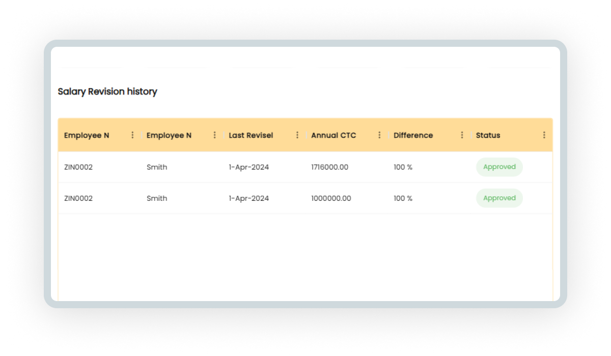Select the ZIN0002 cell in the 1716000.00 row
Screen dimensions: 611x356
click(x=78, y=167)
